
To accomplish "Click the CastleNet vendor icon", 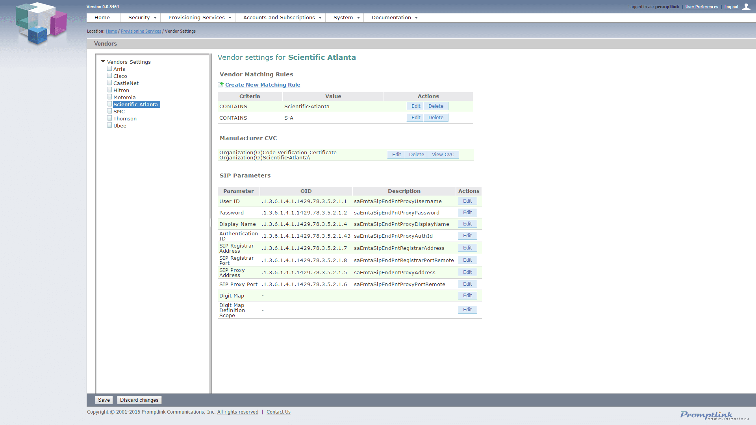I will [x=109, y=83].
